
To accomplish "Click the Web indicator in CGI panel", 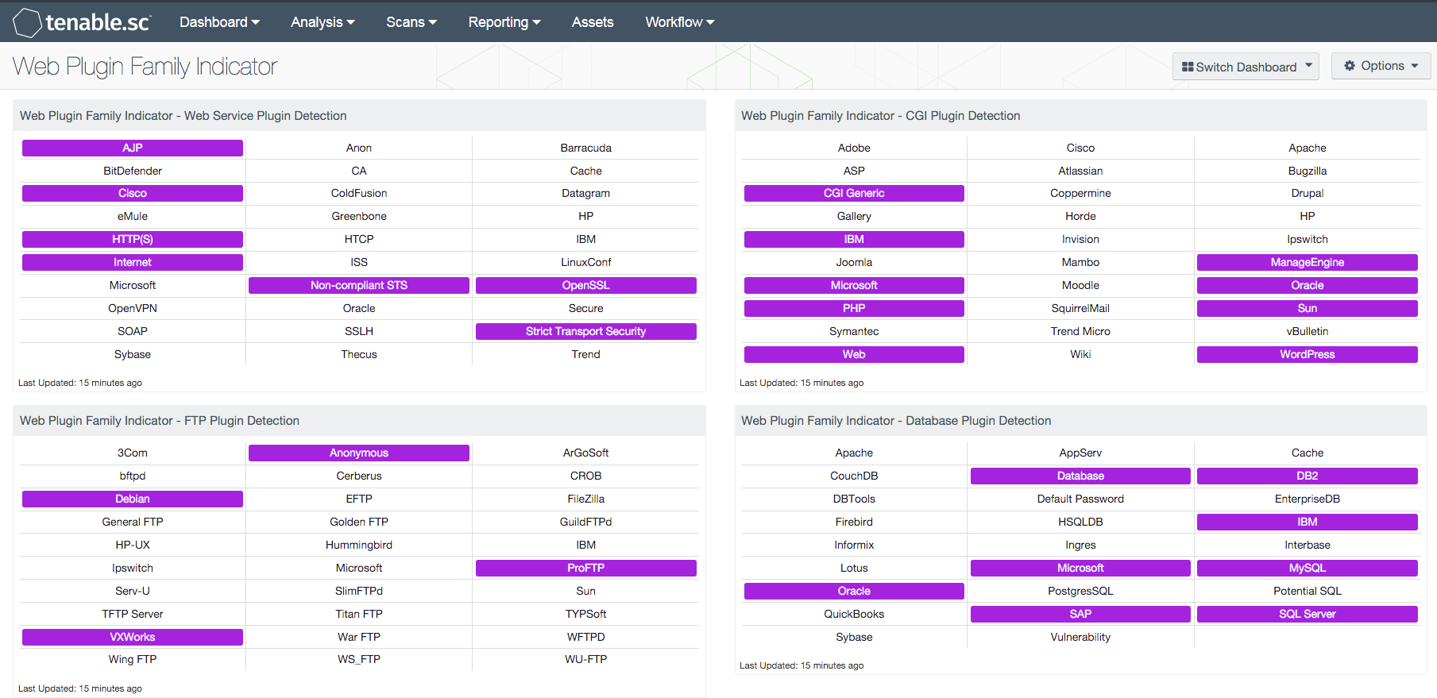I will pos(854,354).
